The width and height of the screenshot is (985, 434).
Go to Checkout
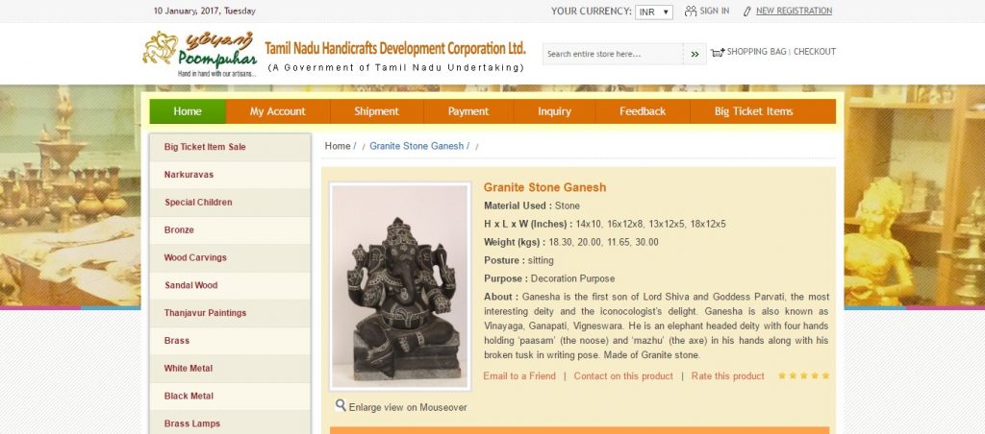point(814,52)
